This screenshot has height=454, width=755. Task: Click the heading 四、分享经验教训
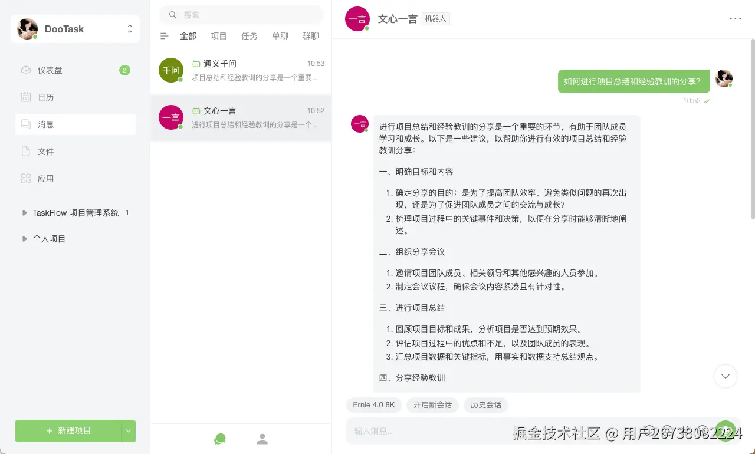(x=412, y=378)
